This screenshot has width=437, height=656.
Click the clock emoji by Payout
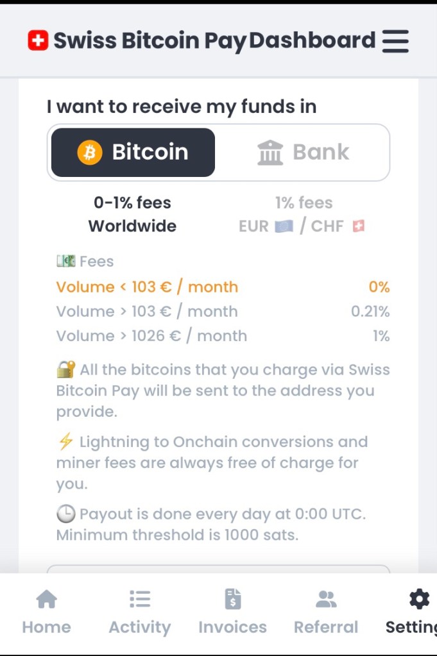click(65, 514)
